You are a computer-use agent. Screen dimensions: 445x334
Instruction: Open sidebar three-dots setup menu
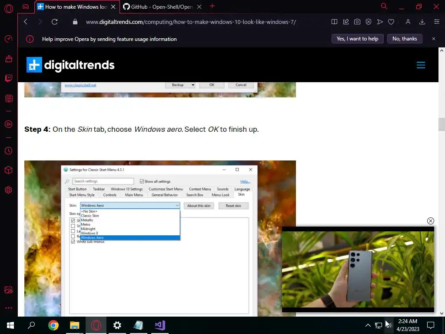pos(9,308)
